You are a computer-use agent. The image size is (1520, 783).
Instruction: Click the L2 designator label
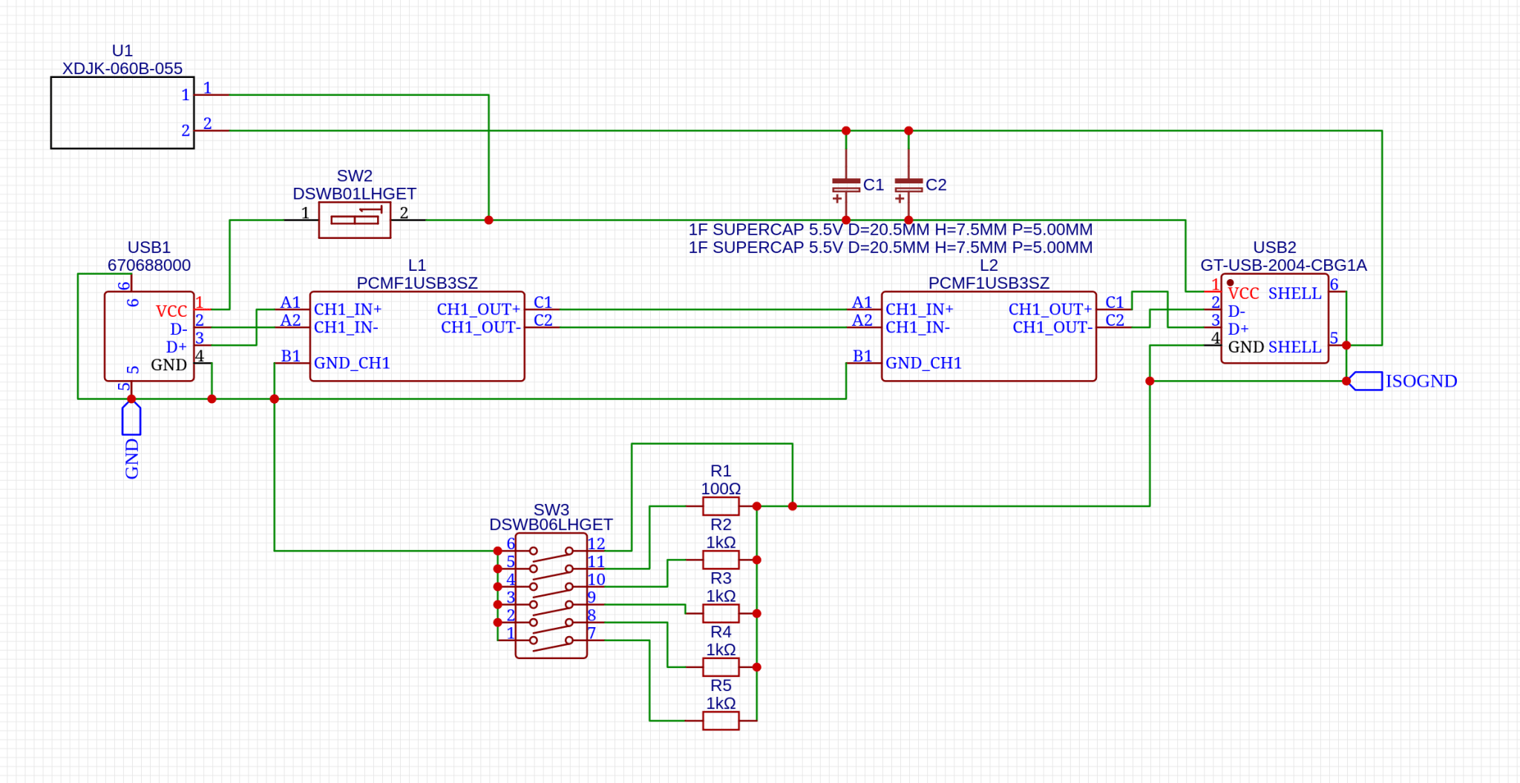(989, 265)
